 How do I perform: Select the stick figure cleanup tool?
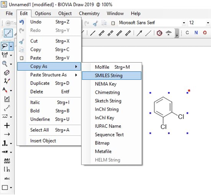click(x=7, y=81)
